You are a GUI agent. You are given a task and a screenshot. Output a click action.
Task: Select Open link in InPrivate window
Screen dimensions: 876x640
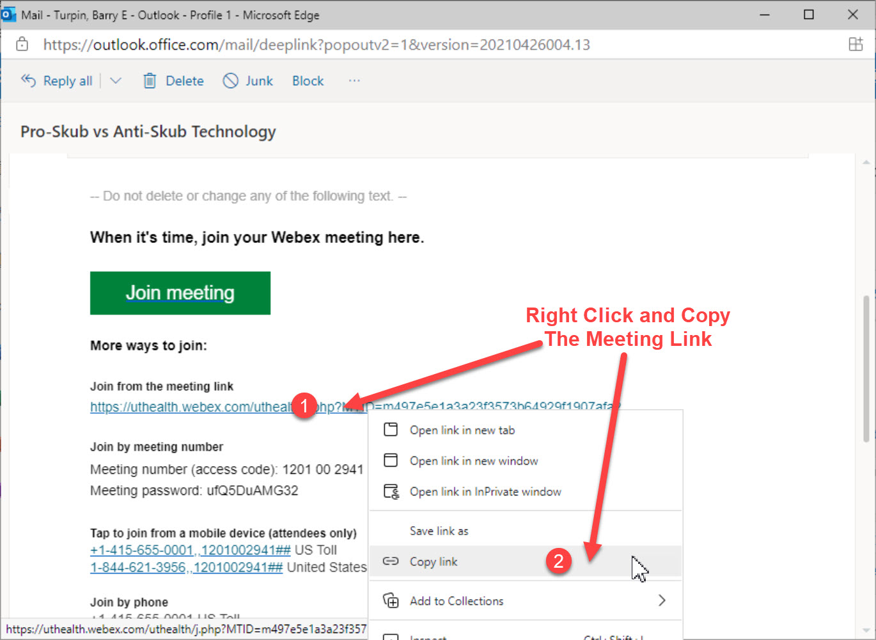tap(485, 492)
